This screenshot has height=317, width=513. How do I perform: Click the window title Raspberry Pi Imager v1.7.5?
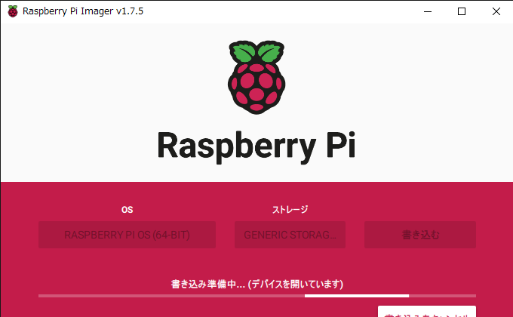coord(83,11)
